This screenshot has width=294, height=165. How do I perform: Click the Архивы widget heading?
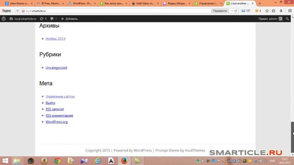[49, 26]
